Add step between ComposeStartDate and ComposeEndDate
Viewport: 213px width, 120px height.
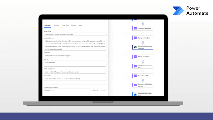point(143,33)
